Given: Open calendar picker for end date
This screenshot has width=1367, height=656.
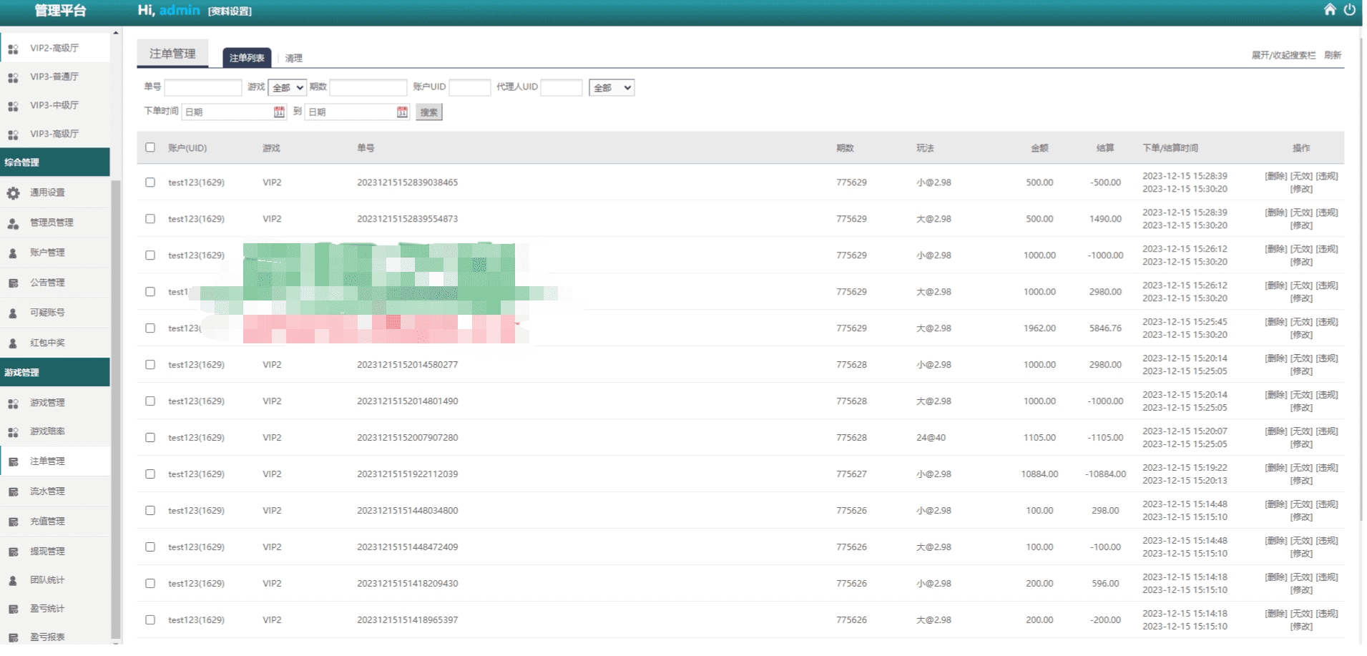Looking at the screenshot, I should coord(402,112).
